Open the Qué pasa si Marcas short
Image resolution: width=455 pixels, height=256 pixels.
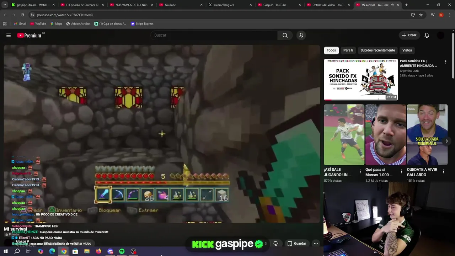pos(386,135)
